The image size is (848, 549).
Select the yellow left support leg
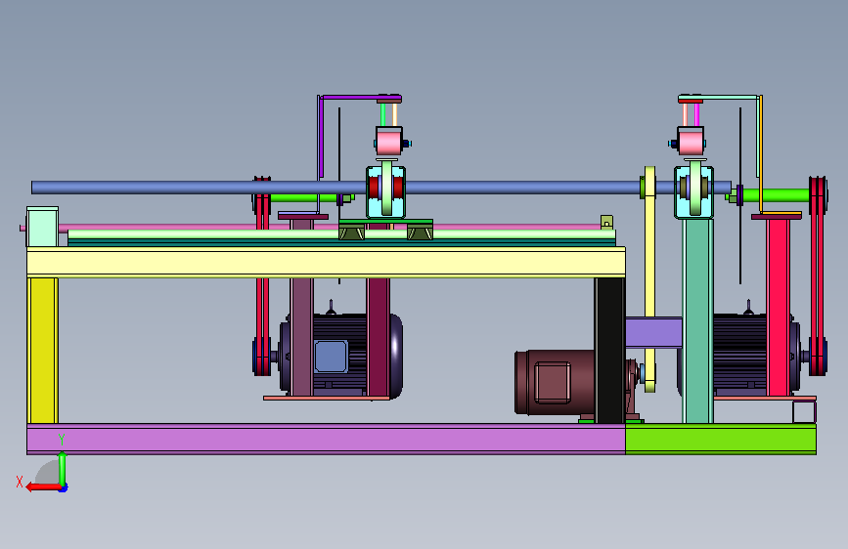43,351
